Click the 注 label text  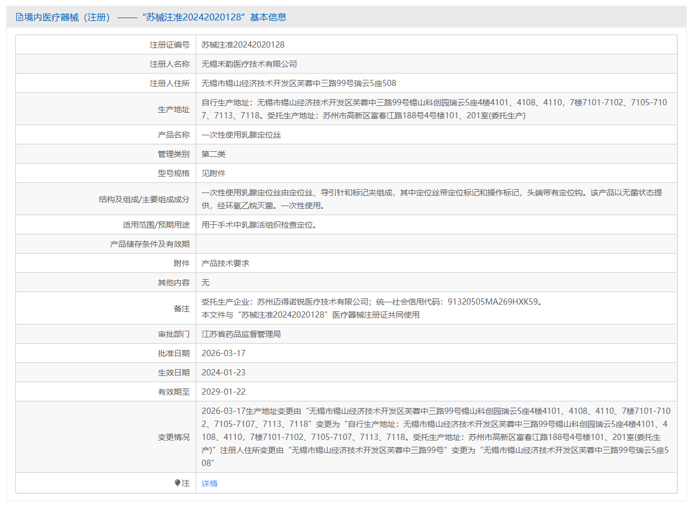point(185,484)
